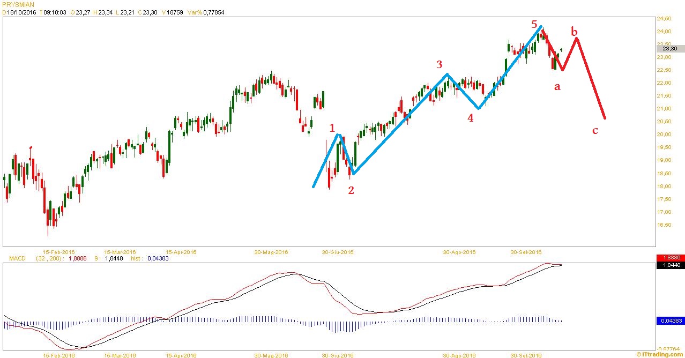Click the current price tag 23,30
The width and height of the screenshot is (685, 358).
coord(669,48)
